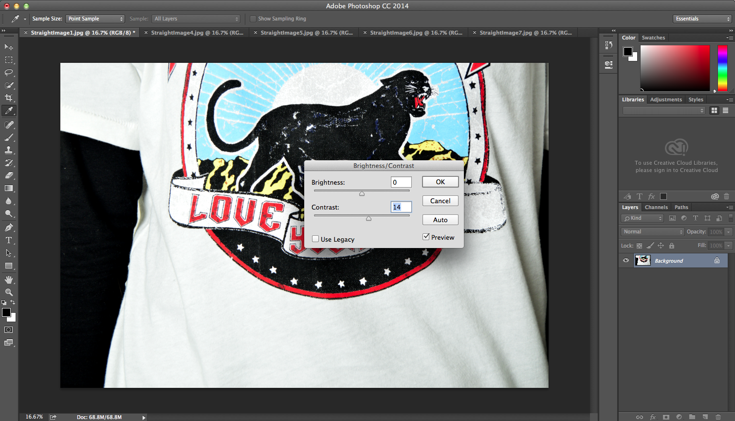Swap foreground and background colors

(x=13, y=303)
